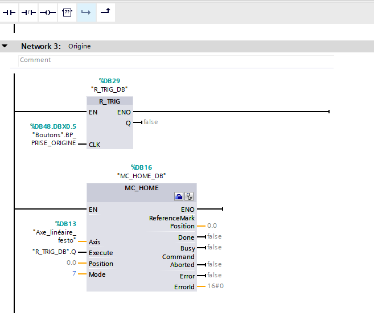Screen dimensions: 374x320
Task: Open MC_HOME configuration toolbox icon
Action: (x=179, y=196)
